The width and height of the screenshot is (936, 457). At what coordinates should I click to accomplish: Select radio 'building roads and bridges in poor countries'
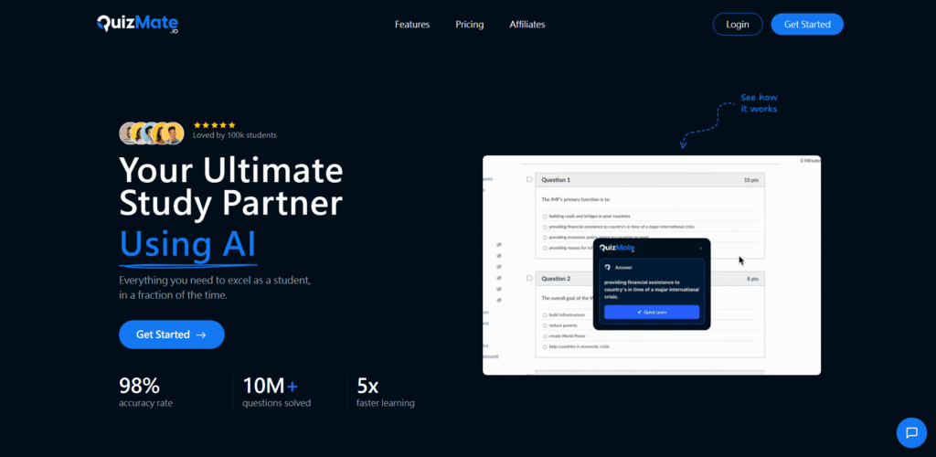pos(545,216)
